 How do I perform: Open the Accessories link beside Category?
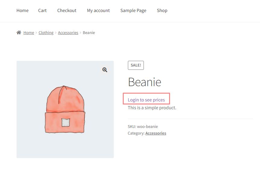156,133
